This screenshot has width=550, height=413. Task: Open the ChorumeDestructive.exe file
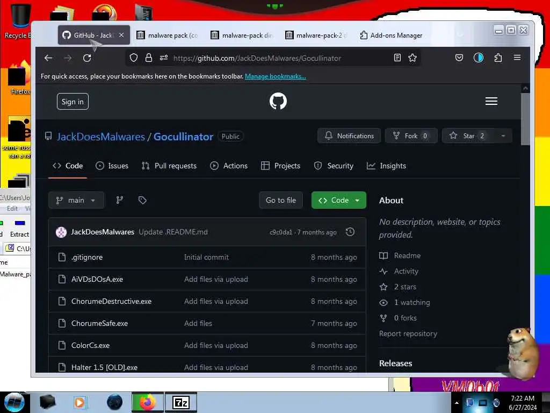click(x=111, y=301)
